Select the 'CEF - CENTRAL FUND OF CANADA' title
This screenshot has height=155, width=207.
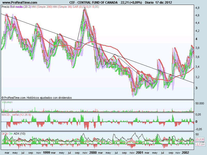pos(93,3)
